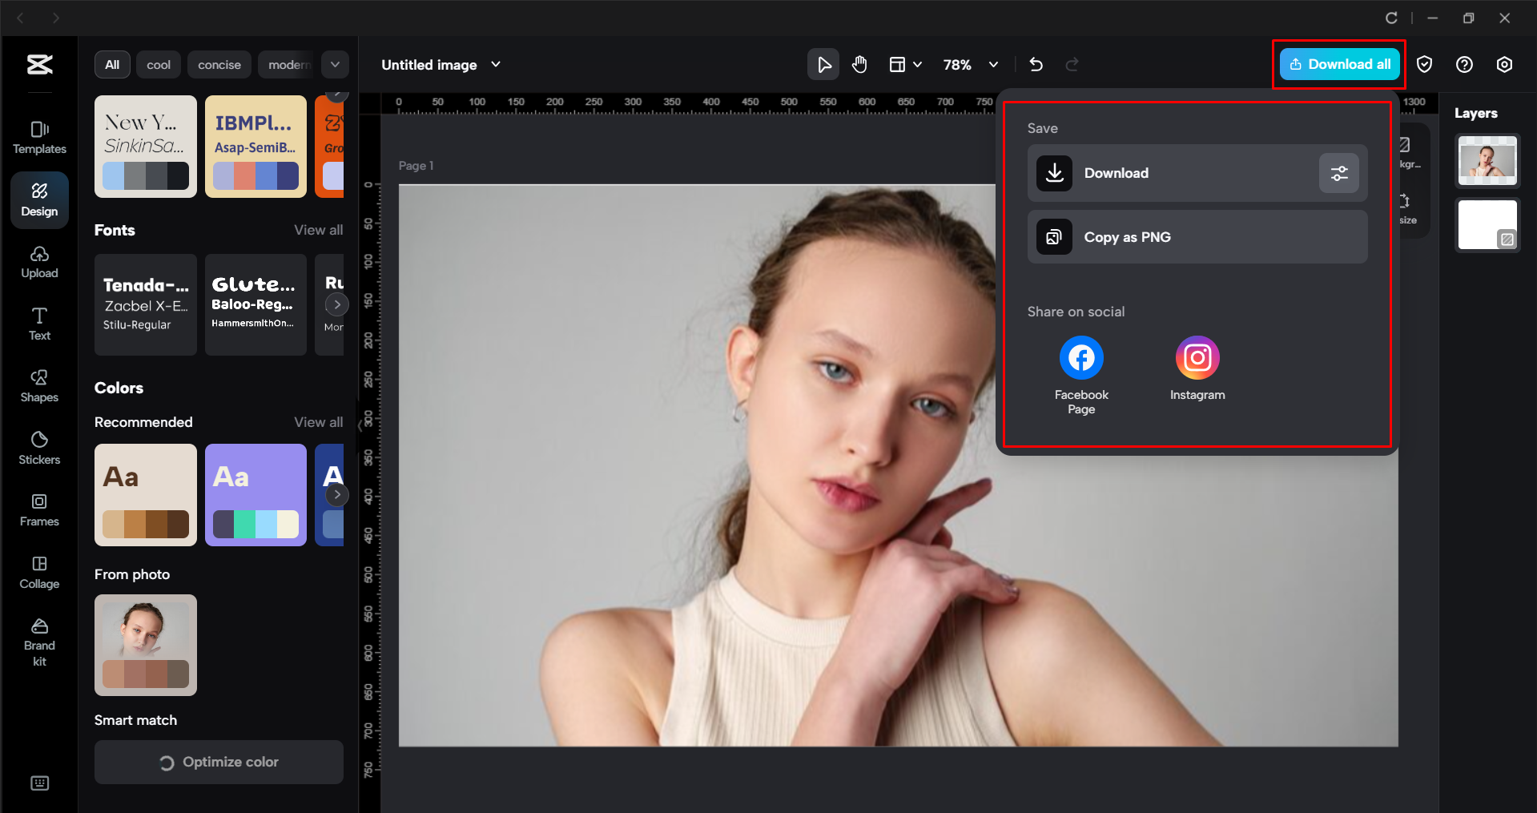Expand more style filter options chevron
1537x813 pixels.
pos(335,64)
